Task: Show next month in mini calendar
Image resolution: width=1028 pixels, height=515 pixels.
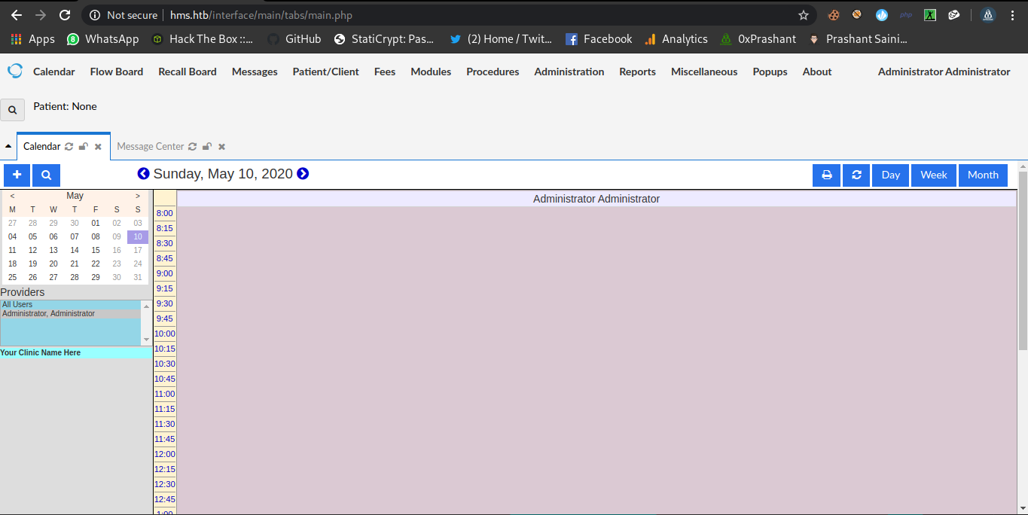Action: coord(138,196)
